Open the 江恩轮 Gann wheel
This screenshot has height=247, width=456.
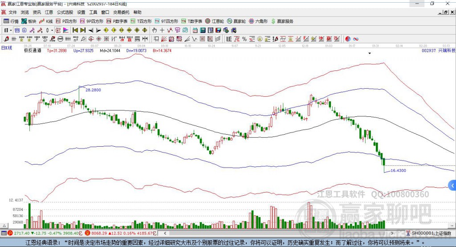click(x=215, y=21)
